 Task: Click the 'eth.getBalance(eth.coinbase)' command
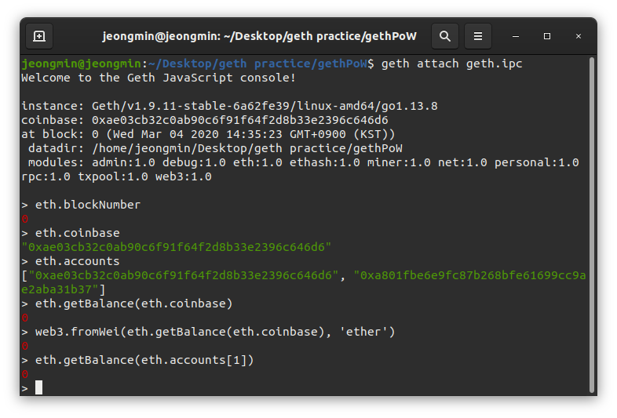pyautogui.click(x=133, y=304)
